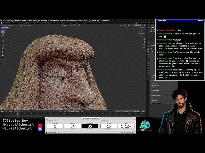Switch to material preview shading
205x153 pixels.
pos(139,25)
